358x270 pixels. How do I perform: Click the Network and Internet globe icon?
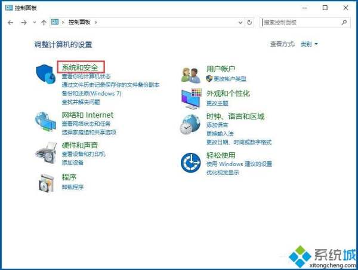pos(46,122)
